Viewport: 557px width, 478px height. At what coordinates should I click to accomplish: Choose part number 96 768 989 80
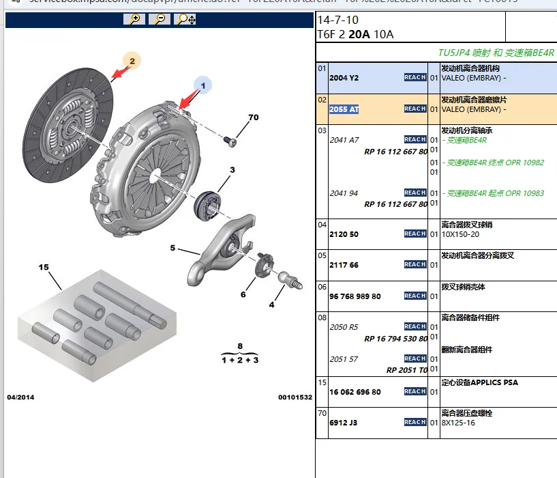[355, 296]
